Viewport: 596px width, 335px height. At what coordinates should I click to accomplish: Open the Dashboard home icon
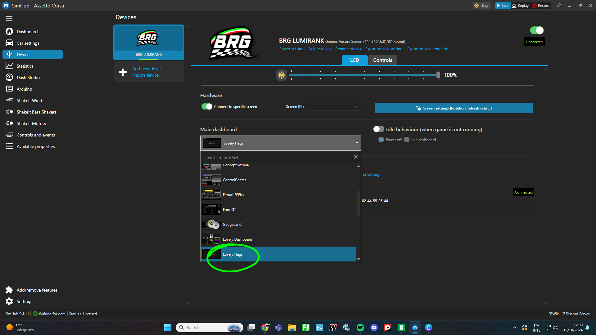tap(9, 32)
